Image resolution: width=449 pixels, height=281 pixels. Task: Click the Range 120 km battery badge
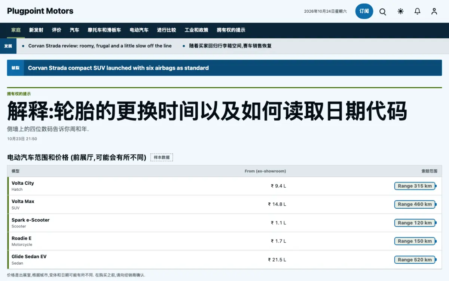(x=415, y=223)
